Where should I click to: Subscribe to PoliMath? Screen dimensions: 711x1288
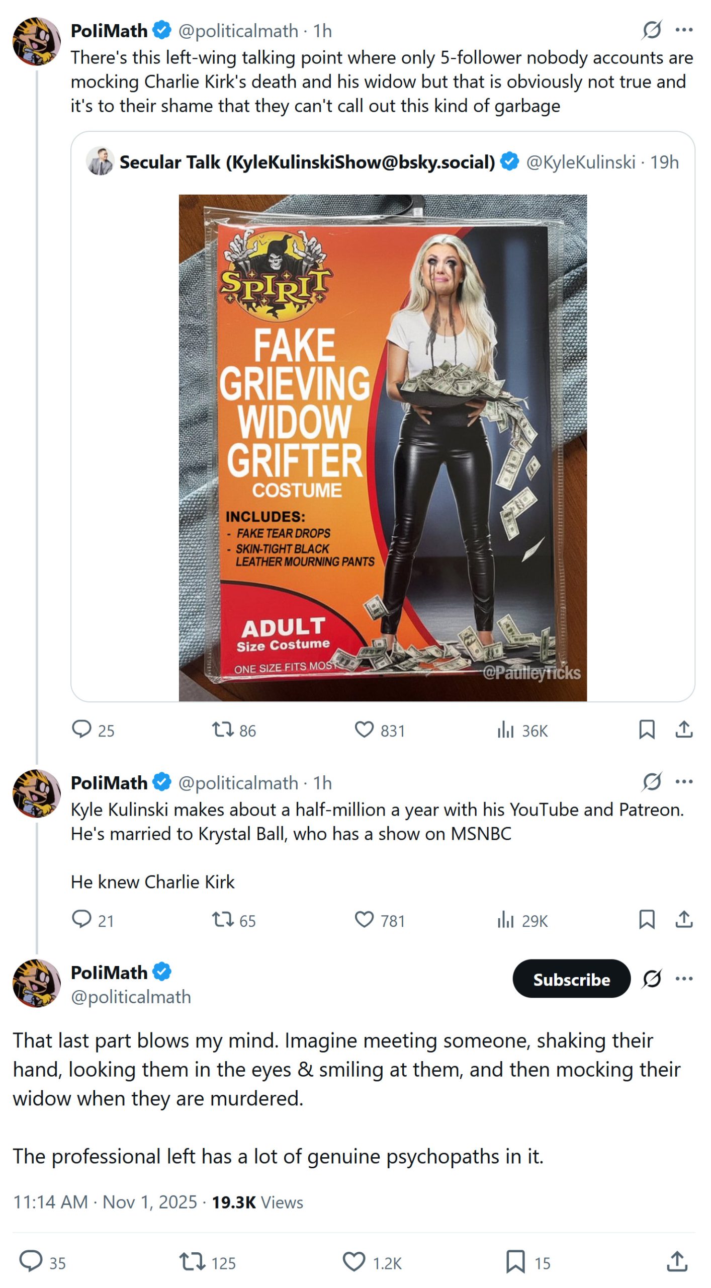coord(571,979)
